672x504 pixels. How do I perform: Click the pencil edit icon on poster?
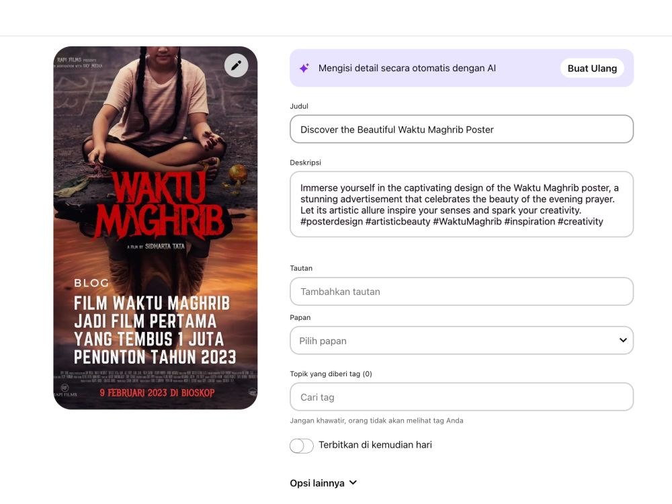236,66
